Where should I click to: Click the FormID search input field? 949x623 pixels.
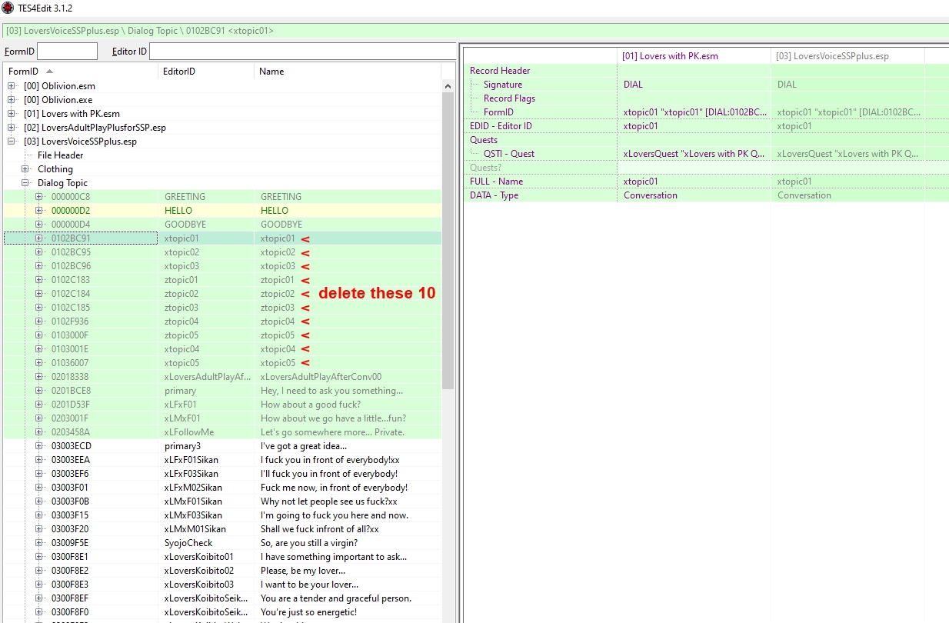[x=67, y=52]
